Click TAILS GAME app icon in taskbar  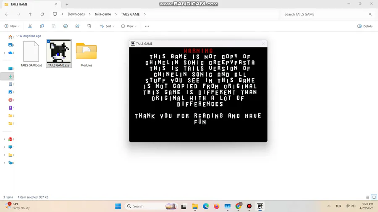click(260, 206)
